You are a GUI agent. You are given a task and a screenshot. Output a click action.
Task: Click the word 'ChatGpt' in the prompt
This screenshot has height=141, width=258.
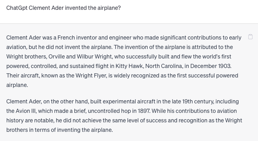coord(17,8)
